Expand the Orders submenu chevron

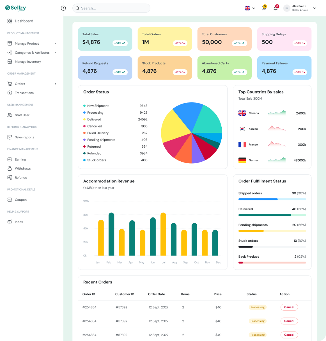click(55, 84)
